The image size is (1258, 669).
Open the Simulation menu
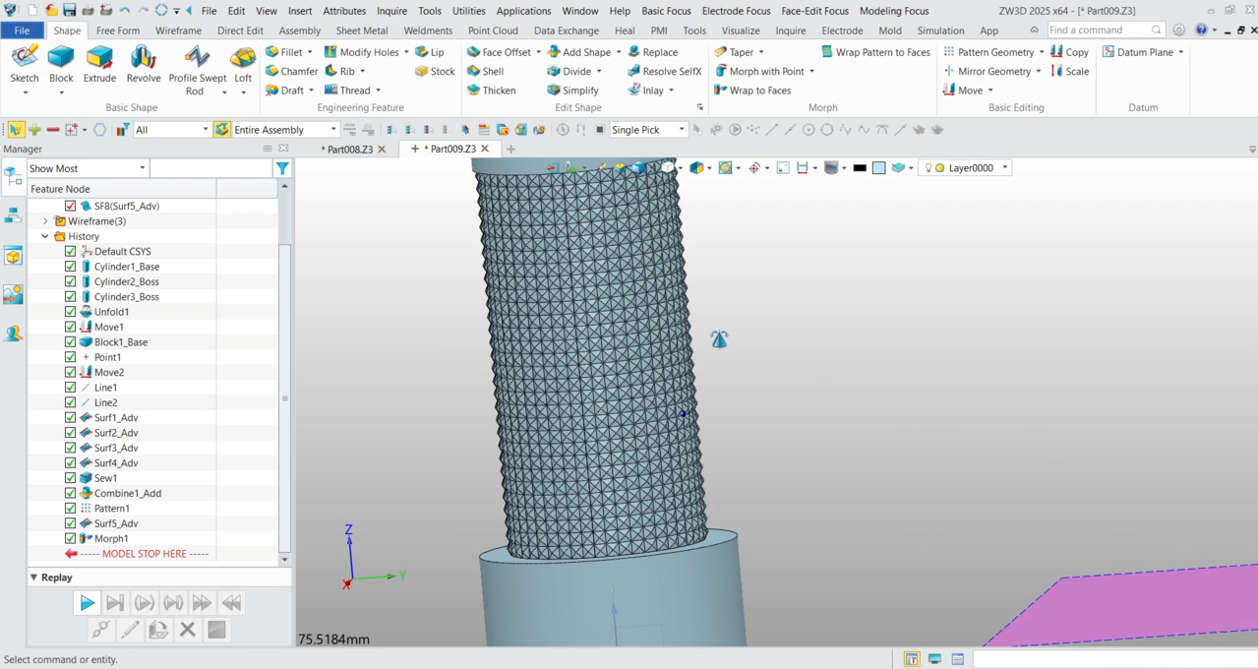pos(939,30)
